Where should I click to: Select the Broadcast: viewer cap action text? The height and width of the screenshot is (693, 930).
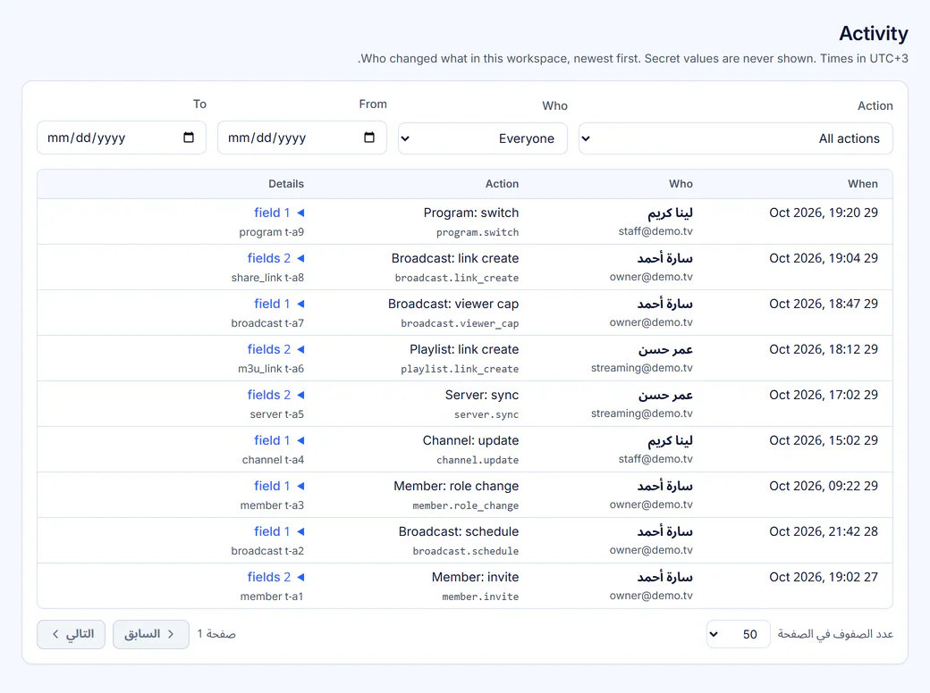pyautogui.click(x=453, y=304)
